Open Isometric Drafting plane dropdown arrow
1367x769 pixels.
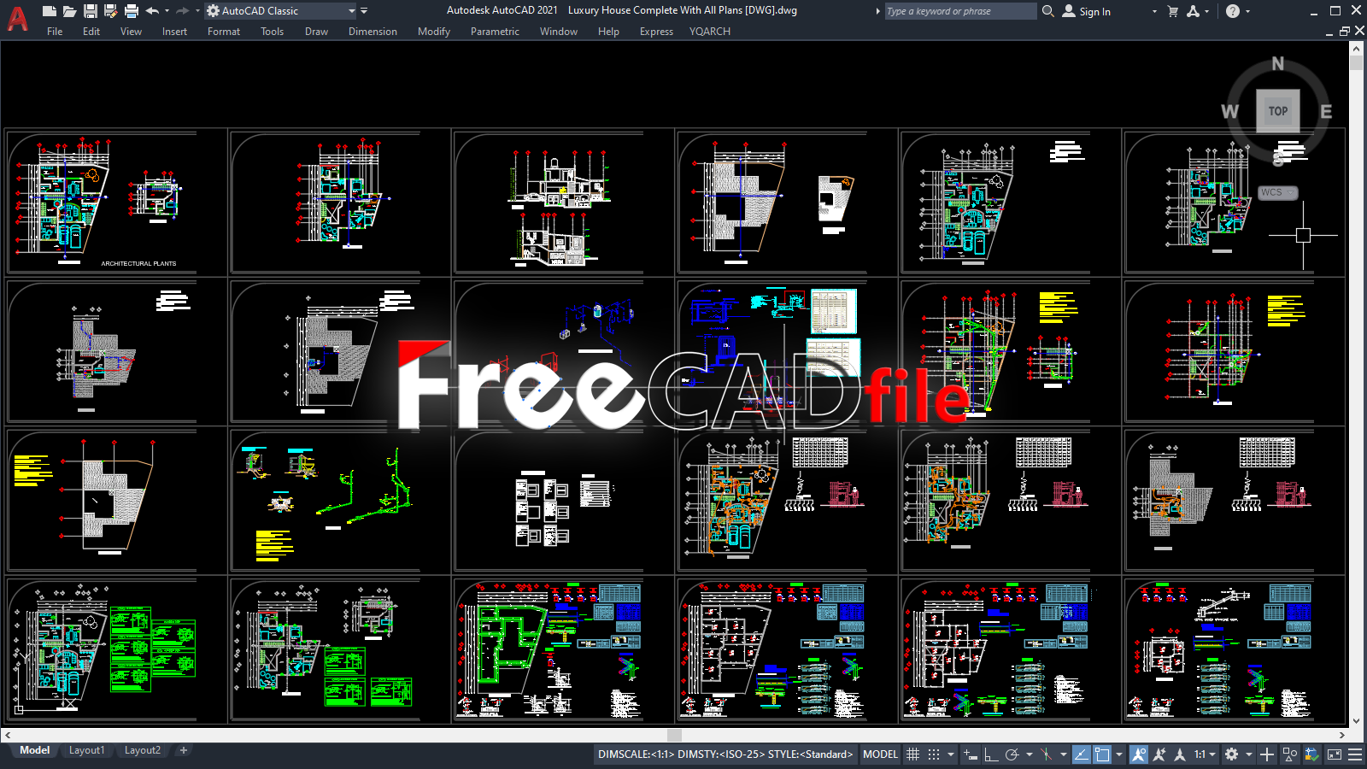pos(1063,754)
